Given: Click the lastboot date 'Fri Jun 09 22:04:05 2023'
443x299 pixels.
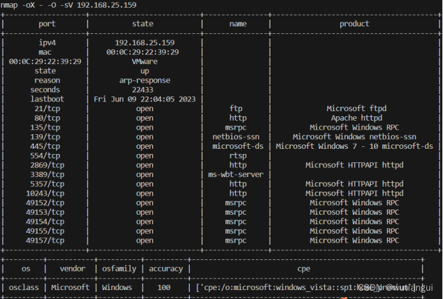Looking at the screenshot, I should [144, 99].
